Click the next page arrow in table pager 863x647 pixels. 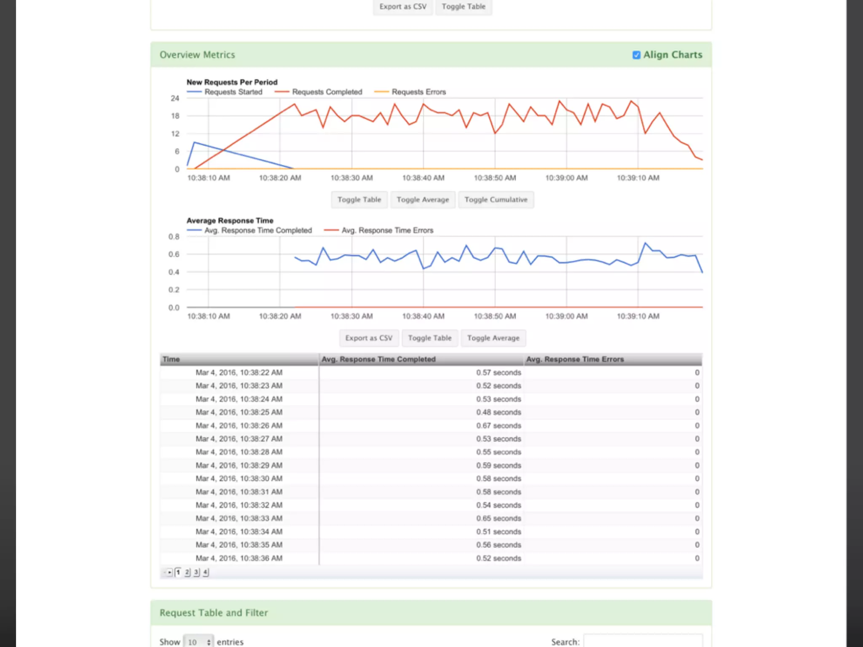tap(169, 572)
